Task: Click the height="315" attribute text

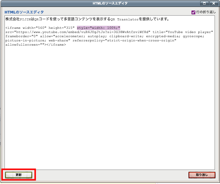Action: (61, 28)
